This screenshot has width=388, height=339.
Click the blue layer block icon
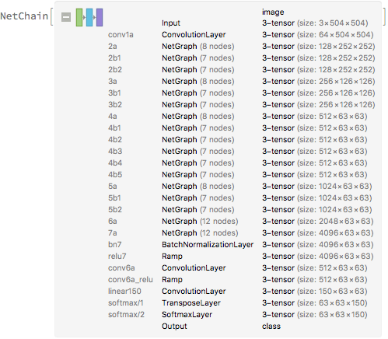pos(89,17)
